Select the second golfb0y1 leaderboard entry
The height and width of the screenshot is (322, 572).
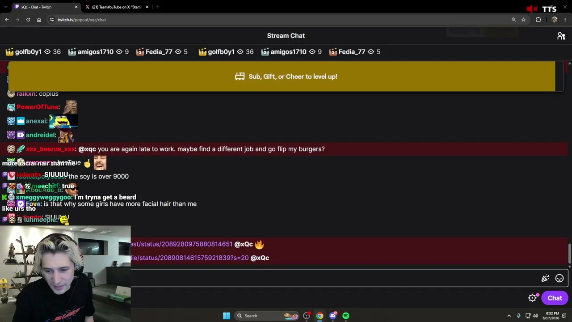(x=226, y=52)
